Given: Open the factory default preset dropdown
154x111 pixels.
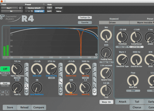Looking at the screenshot, I should (35, 8).
